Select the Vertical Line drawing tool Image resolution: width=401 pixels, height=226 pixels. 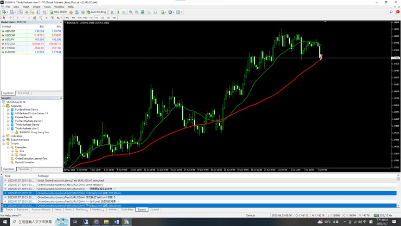pos(17,18)
